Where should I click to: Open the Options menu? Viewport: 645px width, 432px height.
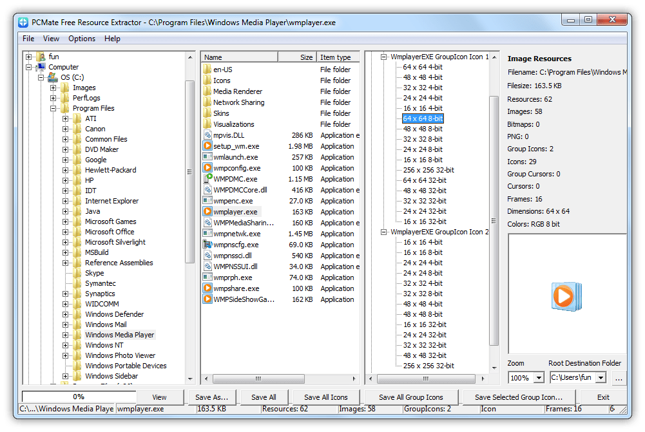click(82, 39)
